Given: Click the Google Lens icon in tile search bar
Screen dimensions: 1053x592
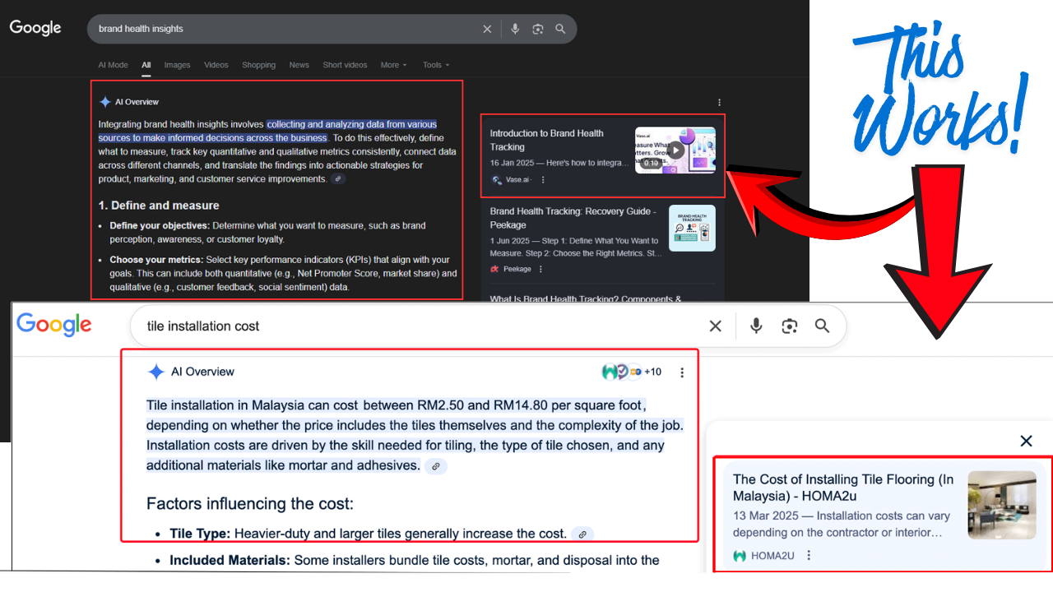Looking at the screenshot, I should click(789, 326).
